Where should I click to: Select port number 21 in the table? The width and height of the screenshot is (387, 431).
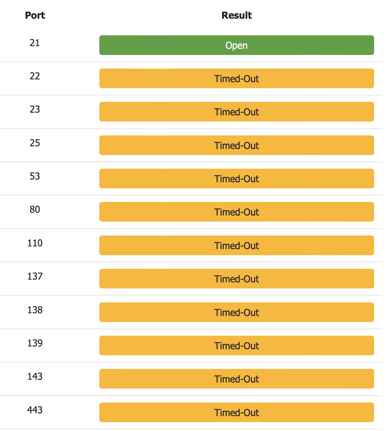pyautogui.click(x=35, y=43)
